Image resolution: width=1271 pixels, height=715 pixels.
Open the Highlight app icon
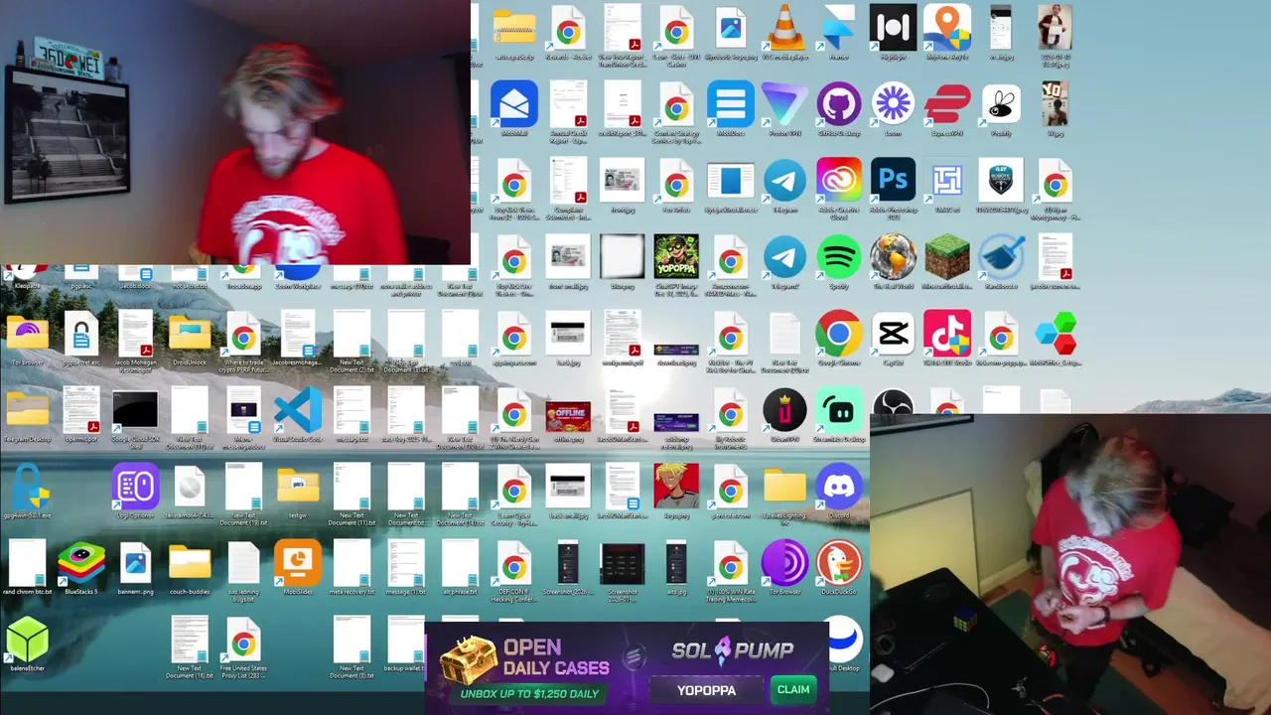tap(893, 28)
